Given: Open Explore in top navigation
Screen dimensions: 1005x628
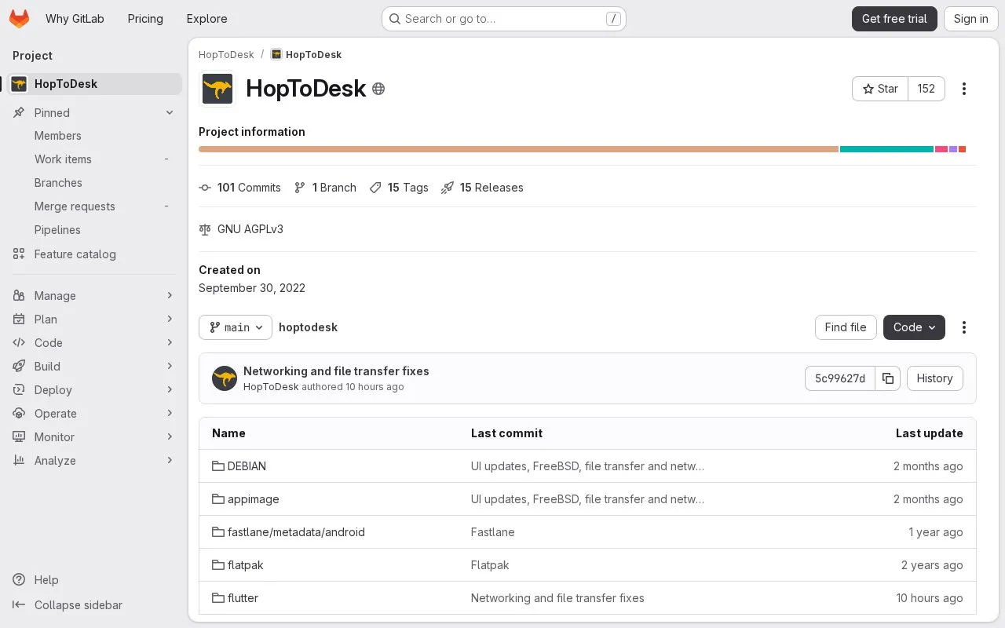Looking at the screenshot, I should (x=206, y=19).
